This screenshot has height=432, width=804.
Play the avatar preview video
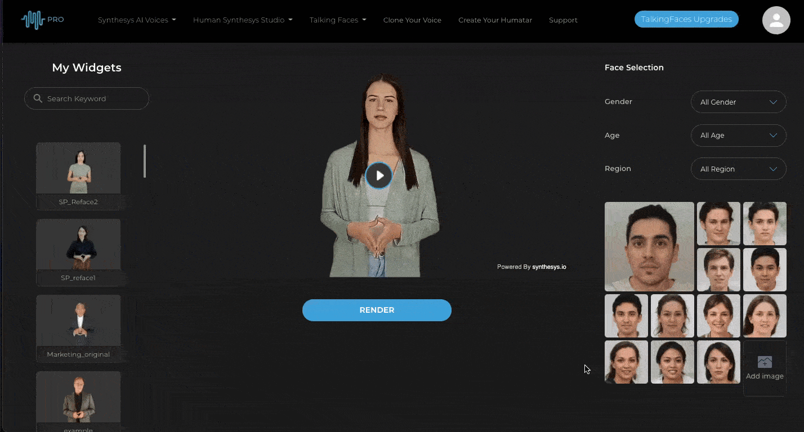[x=379, y=175]
